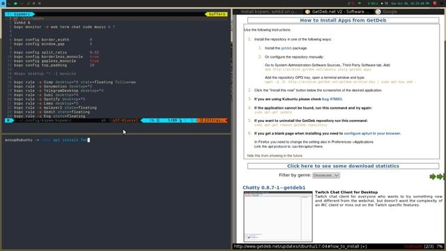Click the 'bspc rule -a Spotify' line

point(49,99)
